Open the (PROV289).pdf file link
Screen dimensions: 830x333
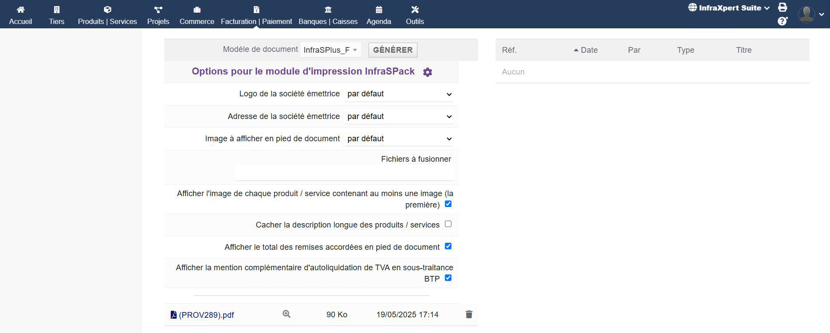coord(206,315)
